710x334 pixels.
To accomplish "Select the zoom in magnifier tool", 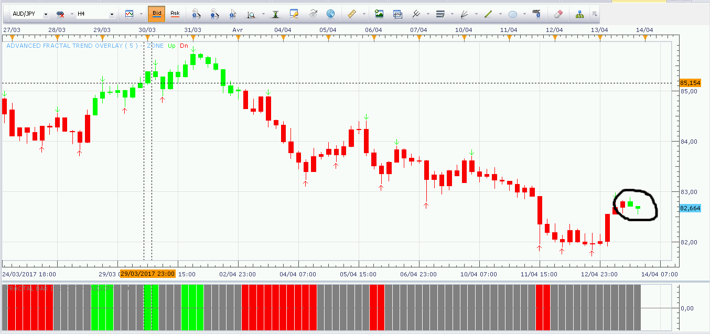I will pyautogui.click(x=196, y=14).
